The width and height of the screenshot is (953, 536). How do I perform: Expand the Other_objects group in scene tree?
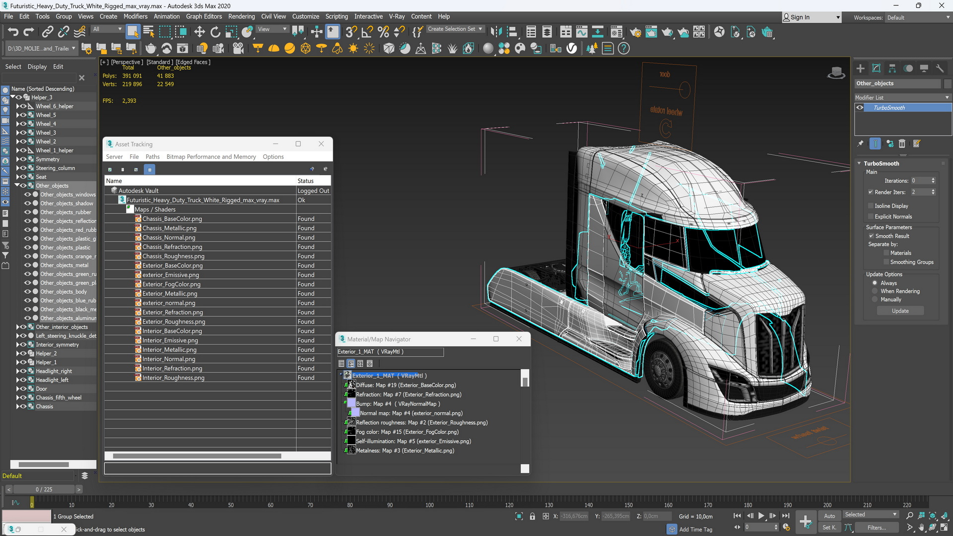click(18, 185)
